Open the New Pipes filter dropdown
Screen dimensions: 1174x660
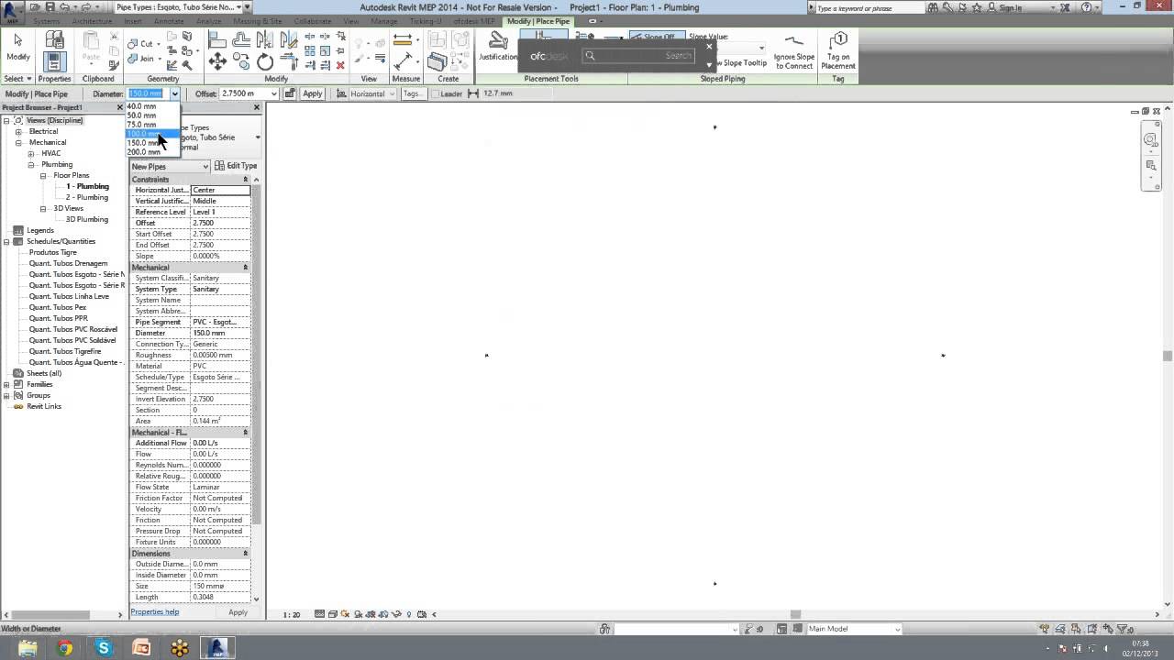[205, 166]
